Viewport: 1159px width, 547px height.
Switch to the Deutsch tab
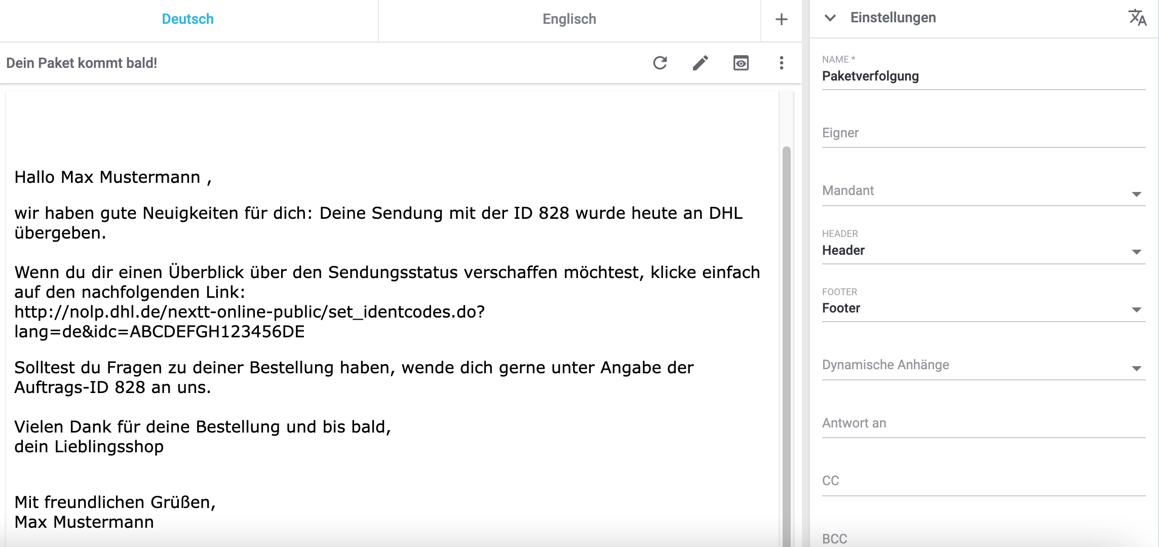[188, 19]
